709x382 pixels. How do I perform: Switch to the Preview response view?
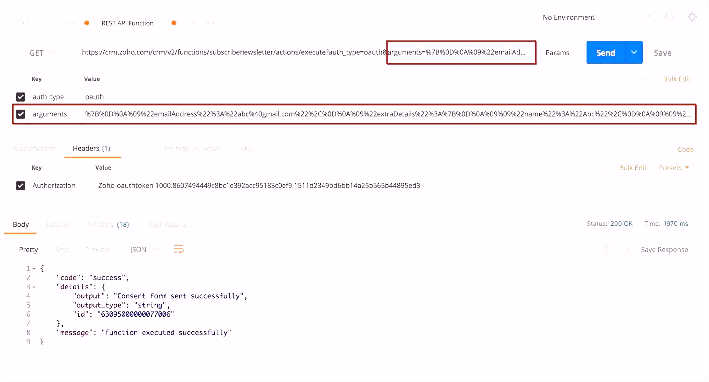(x=97, y=249)
